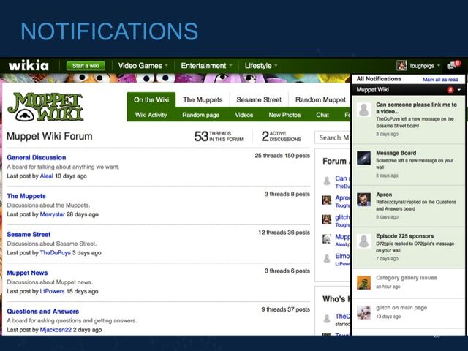This screenshot has width=468, height=351.
Task: Click '9 threads 37 posts' text
Action: [286, 309]
